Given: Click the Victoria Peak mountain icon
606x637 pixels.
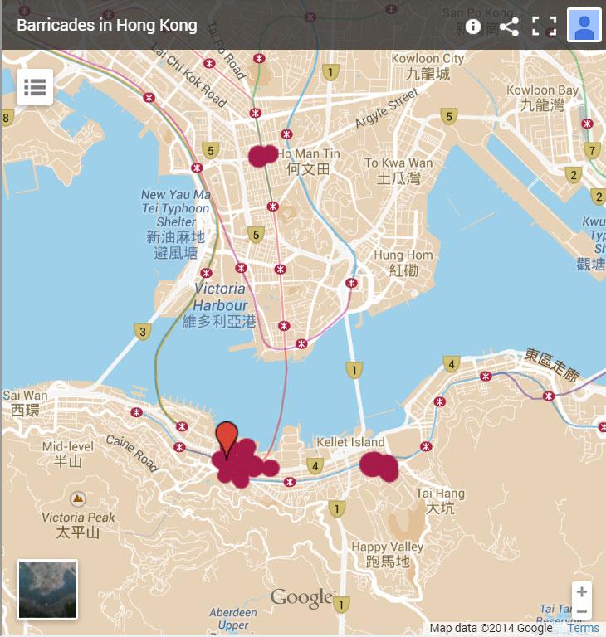Looking at the screenshot, I should point(78,498).
